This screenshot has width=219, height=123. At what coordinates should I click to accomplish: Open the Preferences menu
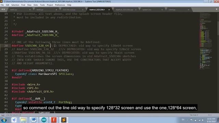click(x=60, y=5)
